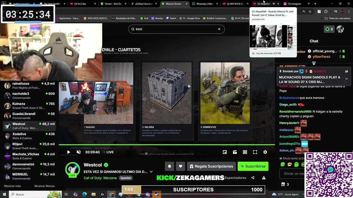Open the user profile avatar menu

340,29
